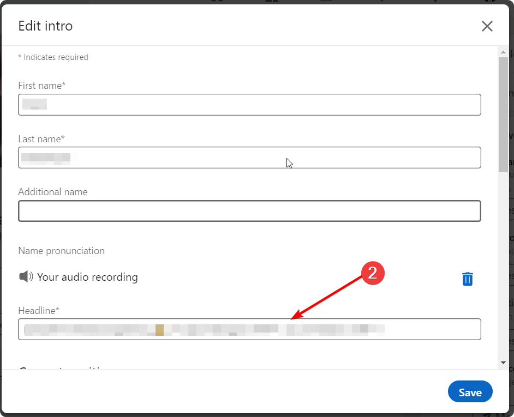The height and width of the screenshot is (417, 514).
Task: Click the 'Headline*' label
Action: (39, 311)
